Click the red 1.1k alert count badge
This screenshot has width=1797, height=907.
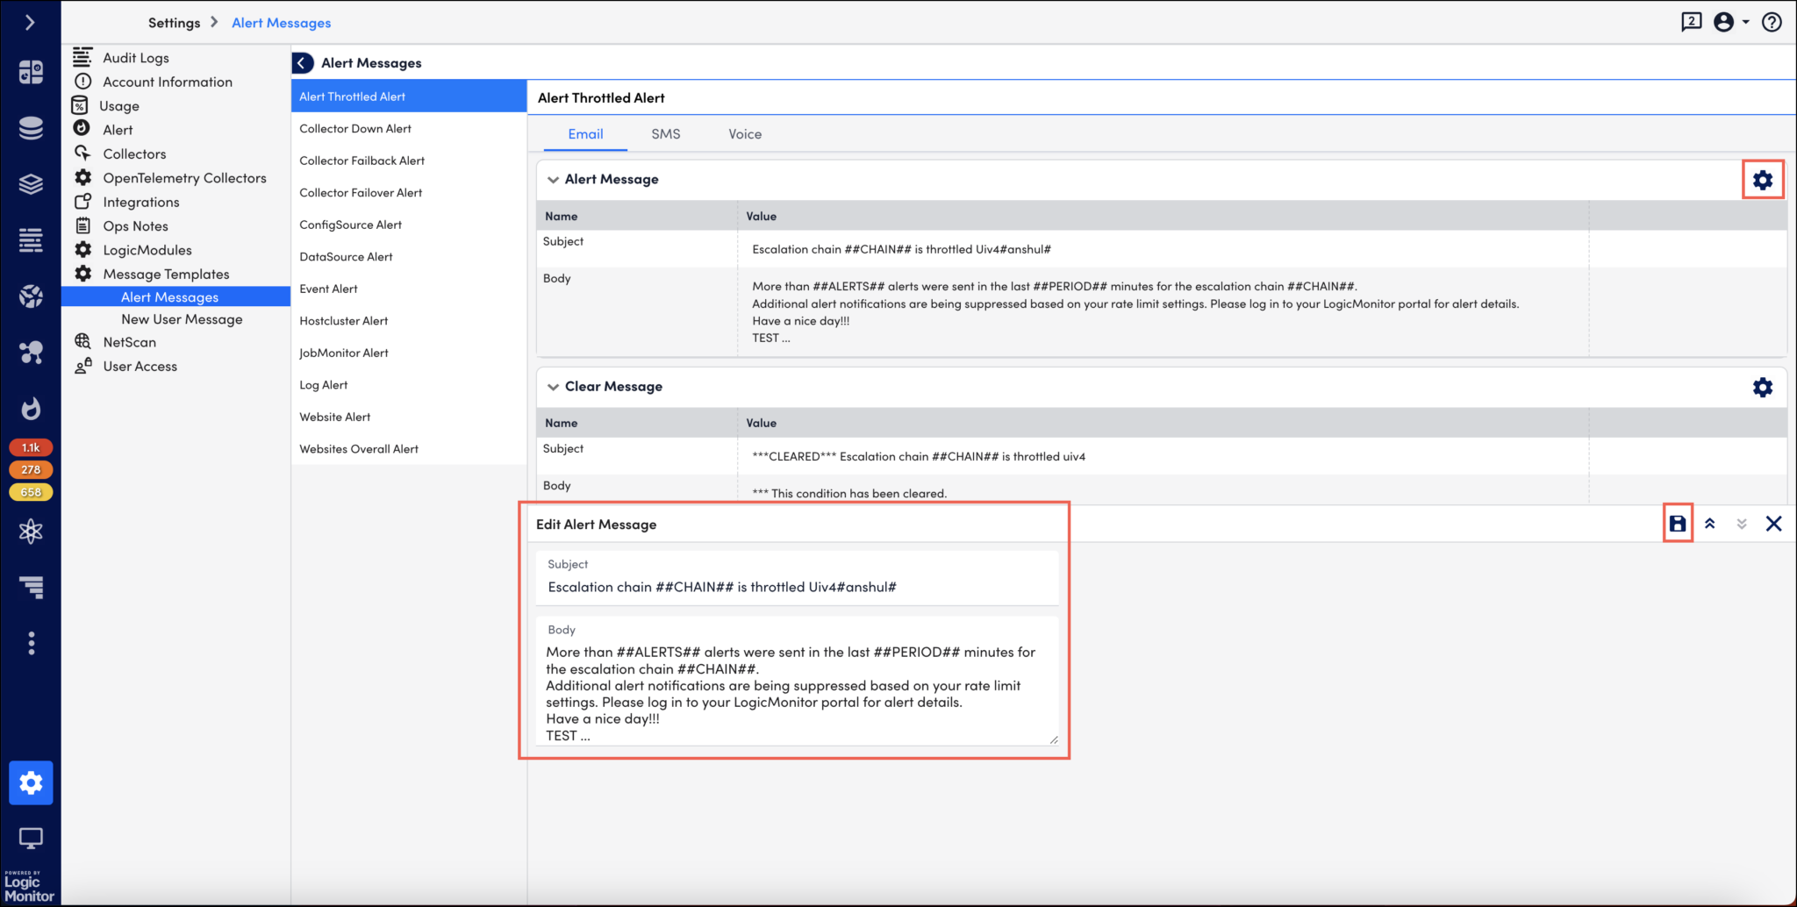[31, 446]
